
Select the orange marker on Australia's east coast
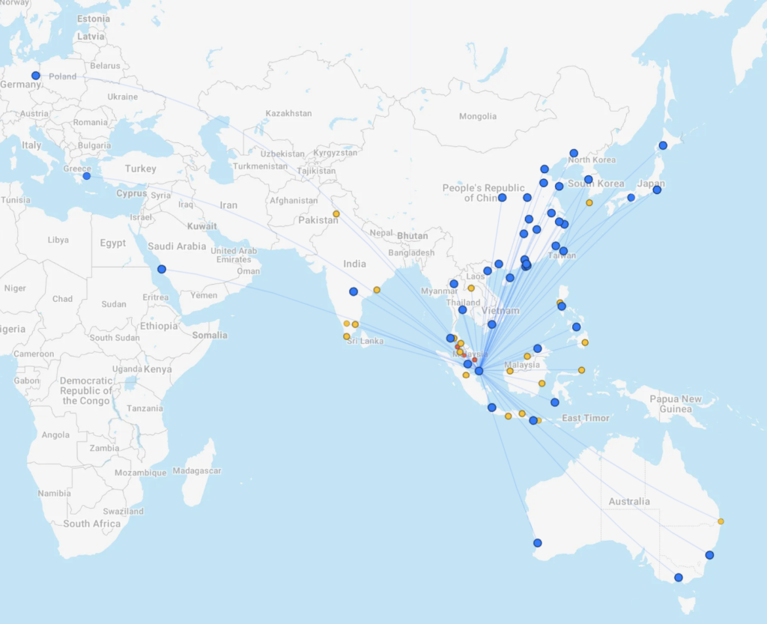(x=721, y=522)
